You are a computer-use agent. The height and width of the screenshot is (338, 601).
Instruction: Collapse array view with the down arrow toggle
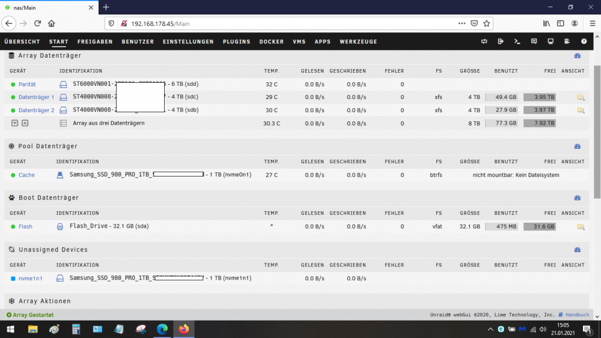[14, 123]
